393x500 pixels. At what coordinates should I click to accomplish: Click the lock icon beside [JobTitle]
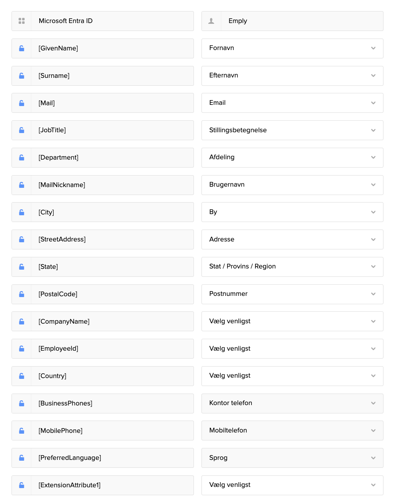pos(21,130)
